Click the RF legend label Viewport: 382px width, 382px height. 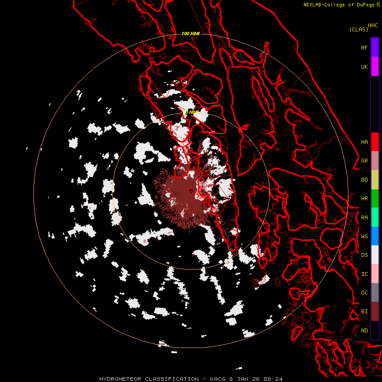[x=364, y=48]
